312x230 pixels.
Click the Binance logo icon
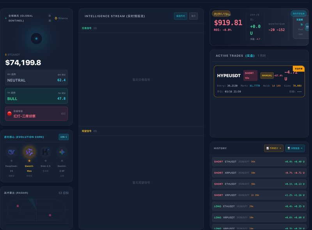tap(56, 18)
